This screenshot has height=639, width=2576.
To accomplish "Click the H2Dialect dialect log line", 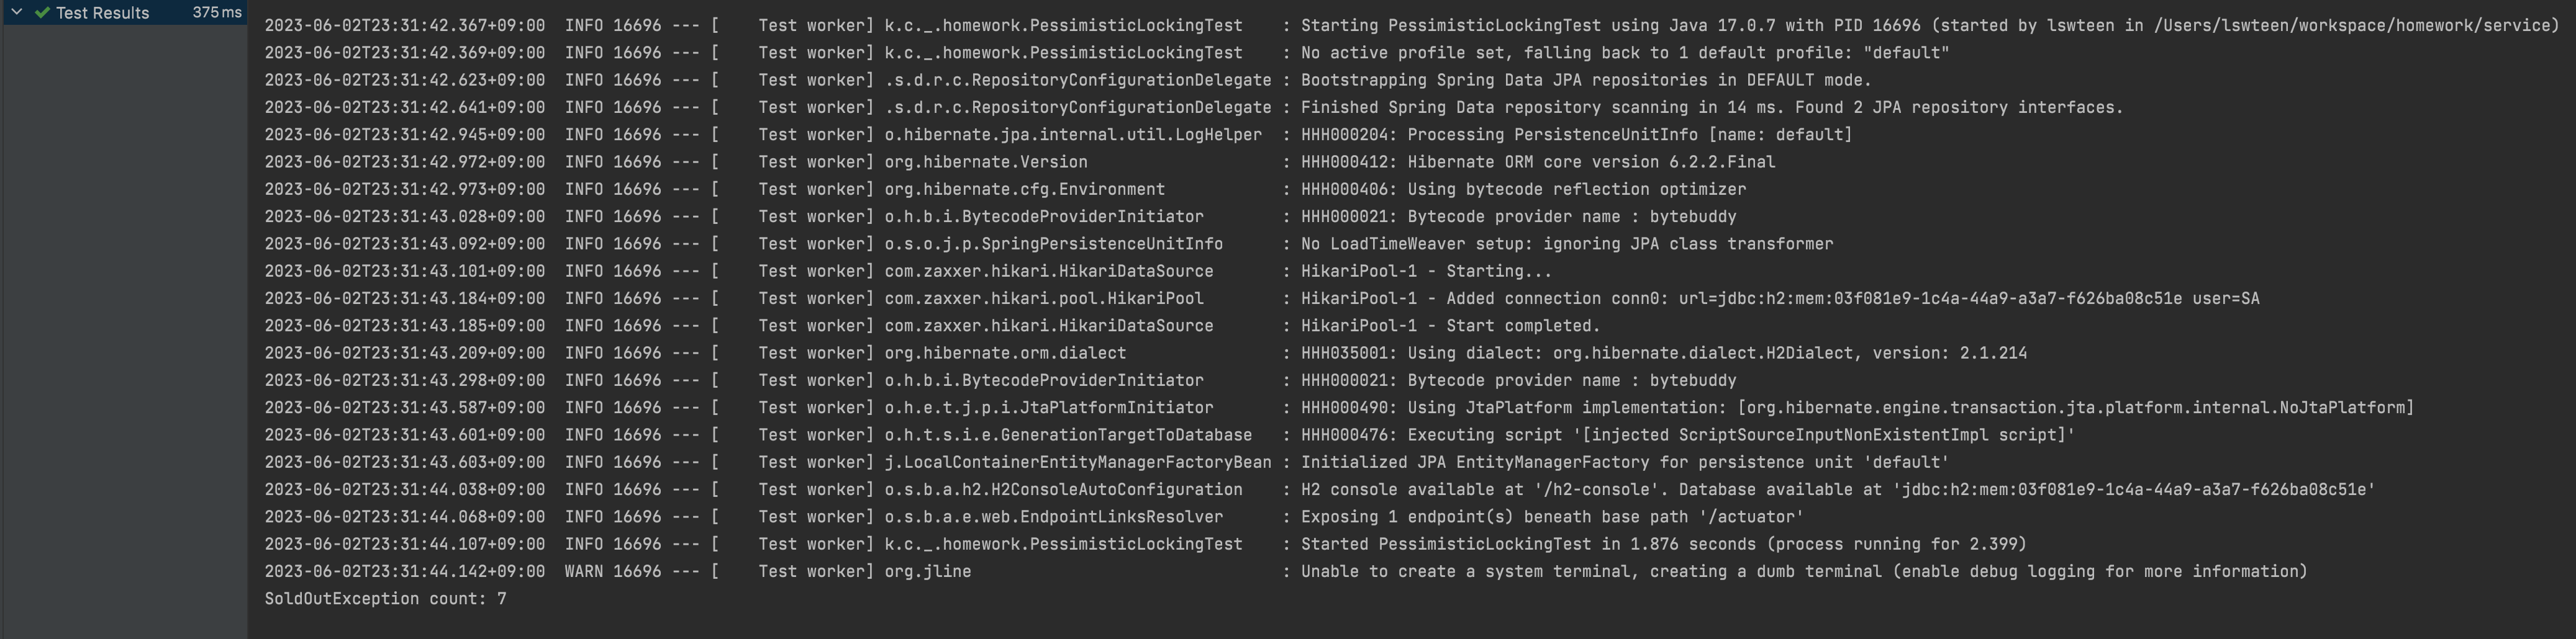I will [x=1650, y=351].
